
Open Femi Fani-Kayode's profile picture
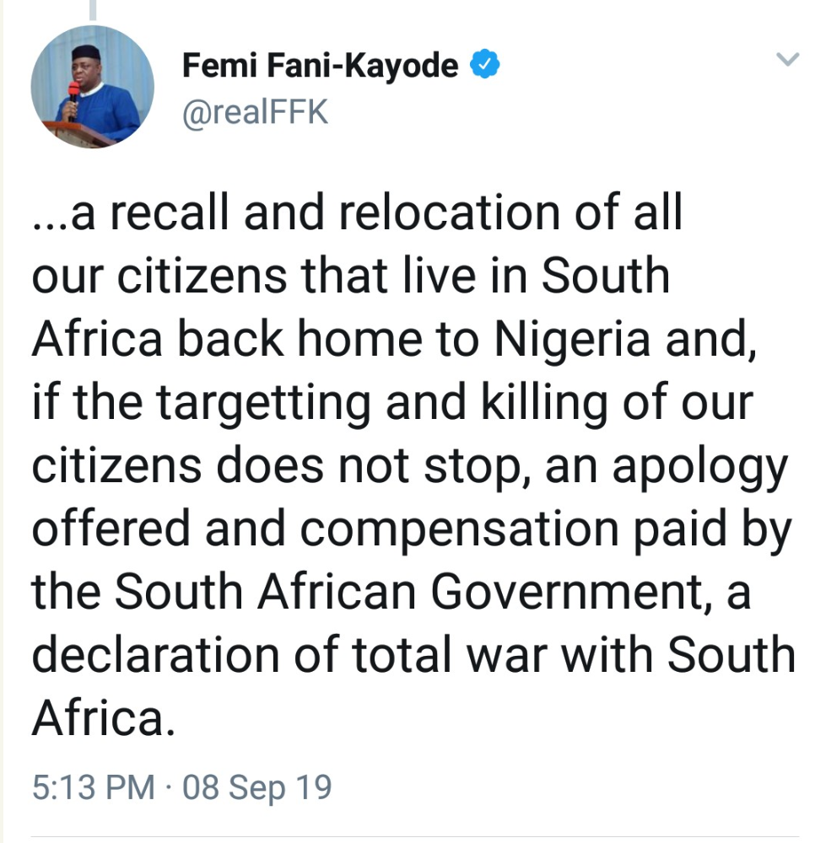point(93,87)
